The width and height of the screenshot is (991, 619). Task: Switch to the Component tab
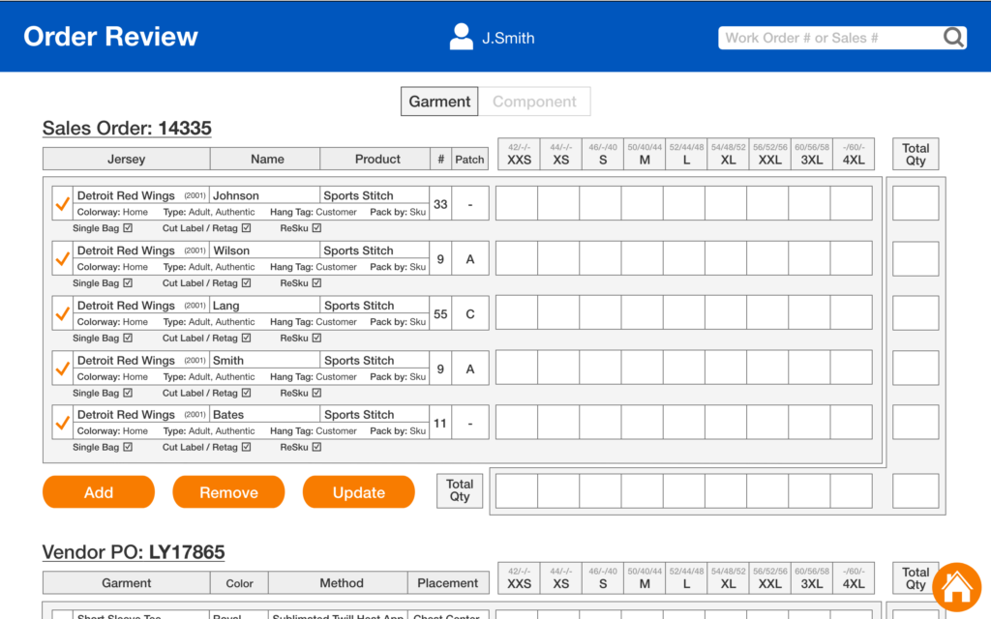coord(534,102)
